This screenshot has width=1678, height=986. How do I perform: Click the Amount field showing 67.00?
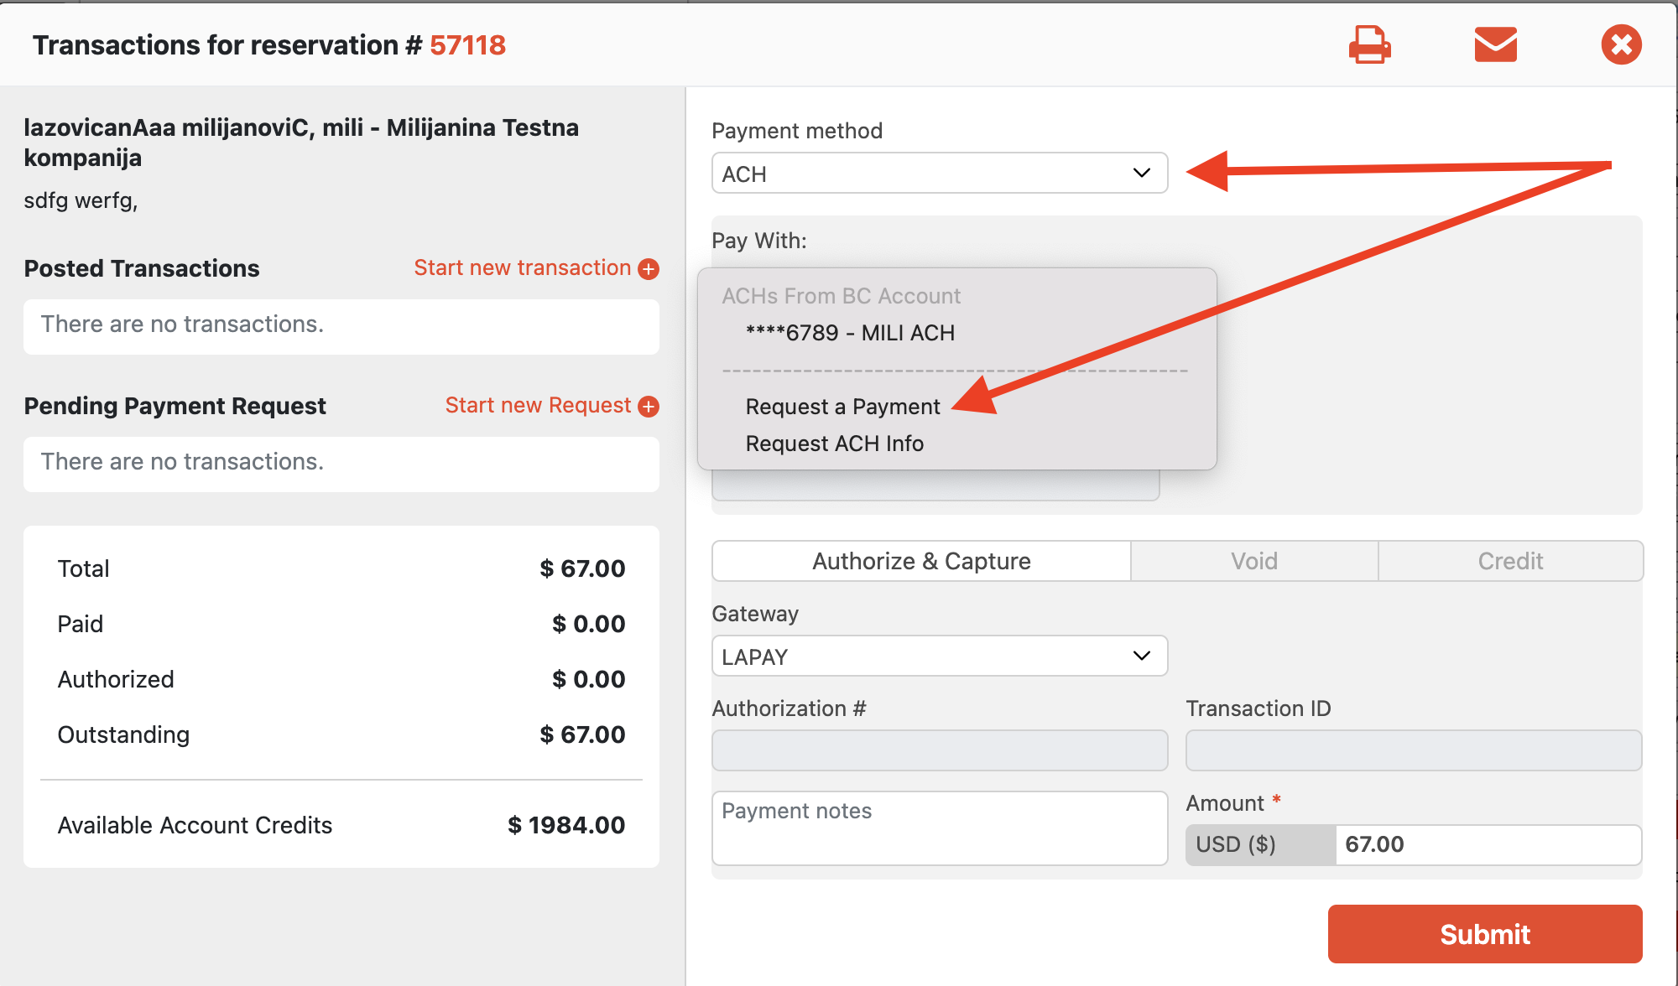tap(1487, 845)
